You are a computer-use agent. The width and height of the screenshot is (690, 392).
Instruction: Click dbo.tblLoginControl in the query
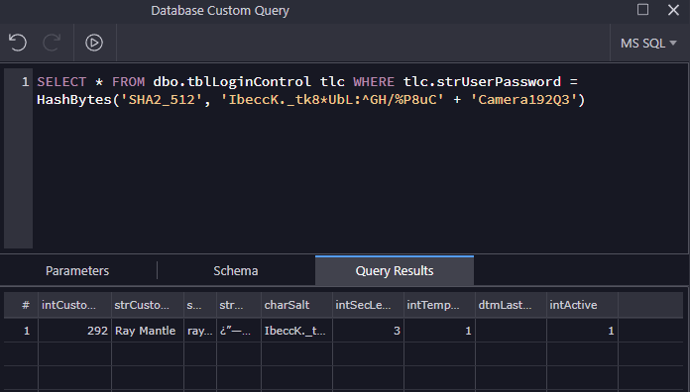(x=232, y=82)
